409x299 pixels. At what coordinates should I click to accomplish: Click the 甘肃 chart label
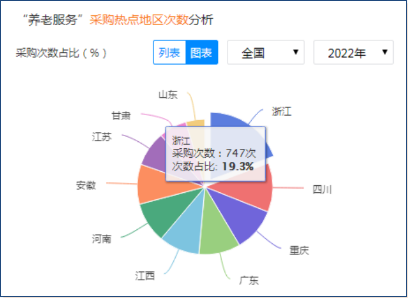tap(121, 115)
